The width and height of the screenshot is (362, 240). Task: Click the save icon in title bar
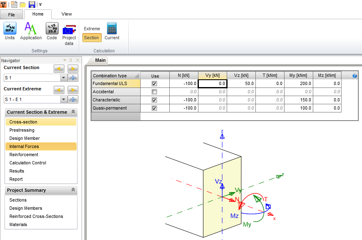coord(32,4)
